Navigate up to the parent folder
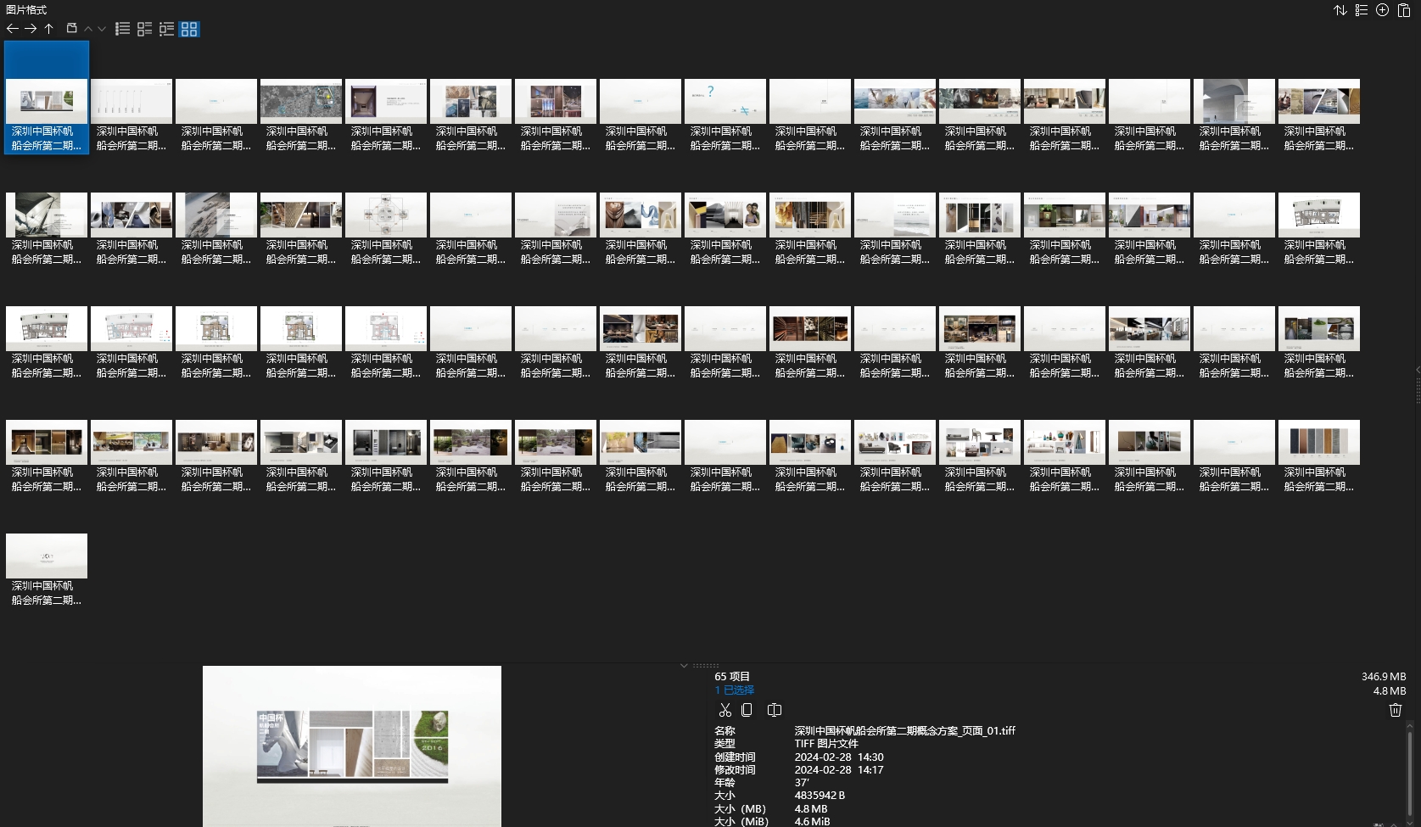This screenshot has width=1421, height=827. coord(49,29)
